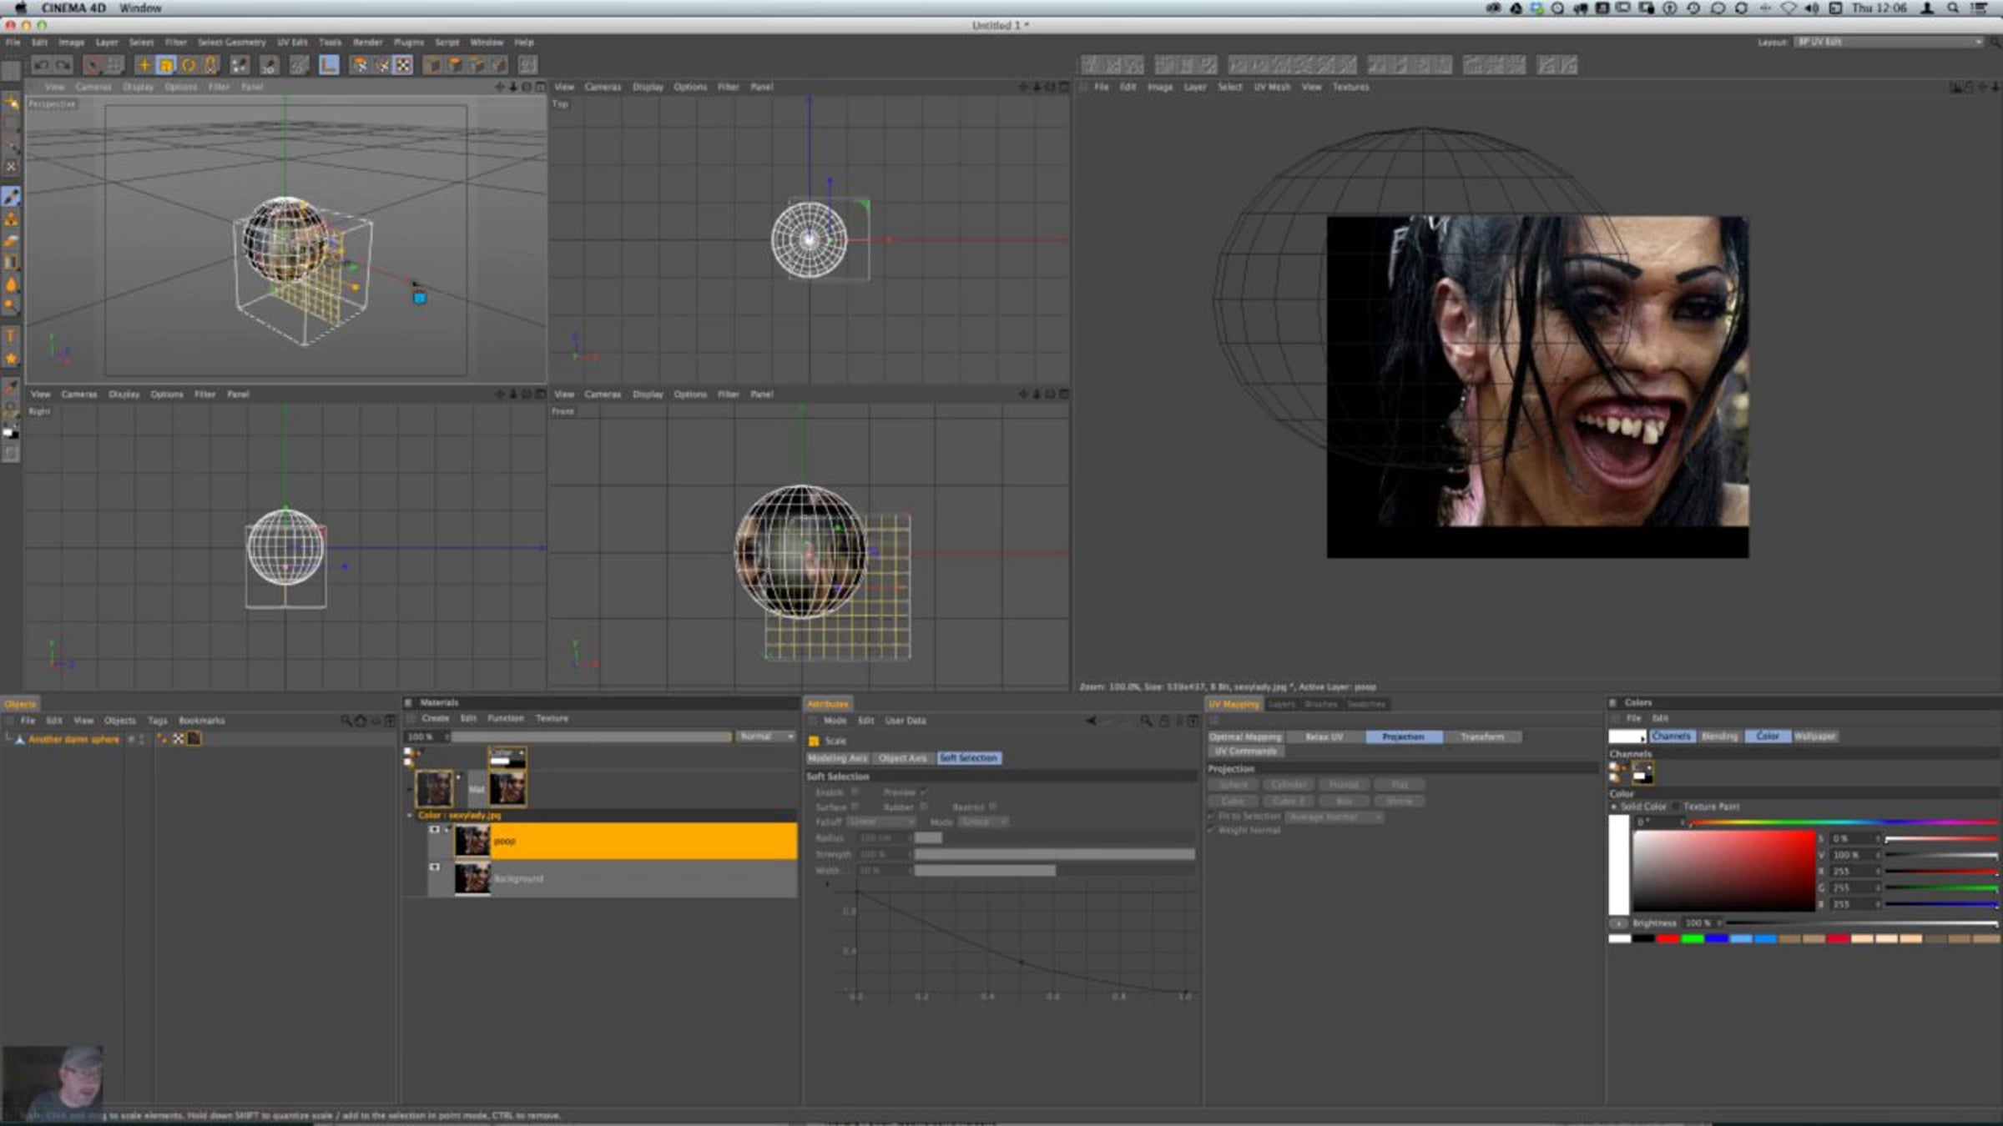The width and height of the screenshot is (2003, 1126).
Task: Select the Rotate tool in top toolbar
Action: pyautogui.click(x=189, y=65)
